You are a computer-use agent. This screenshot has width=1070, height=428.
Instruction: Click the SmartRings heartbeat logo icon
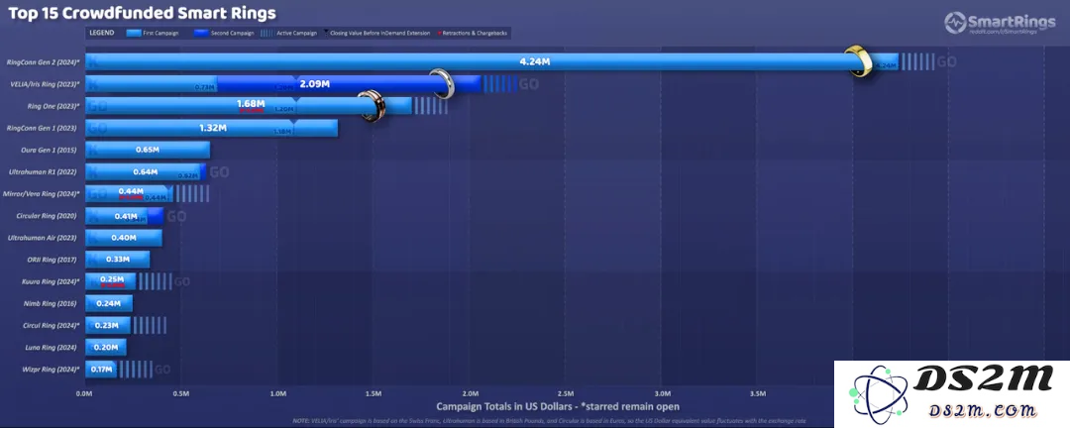(955, 23)
